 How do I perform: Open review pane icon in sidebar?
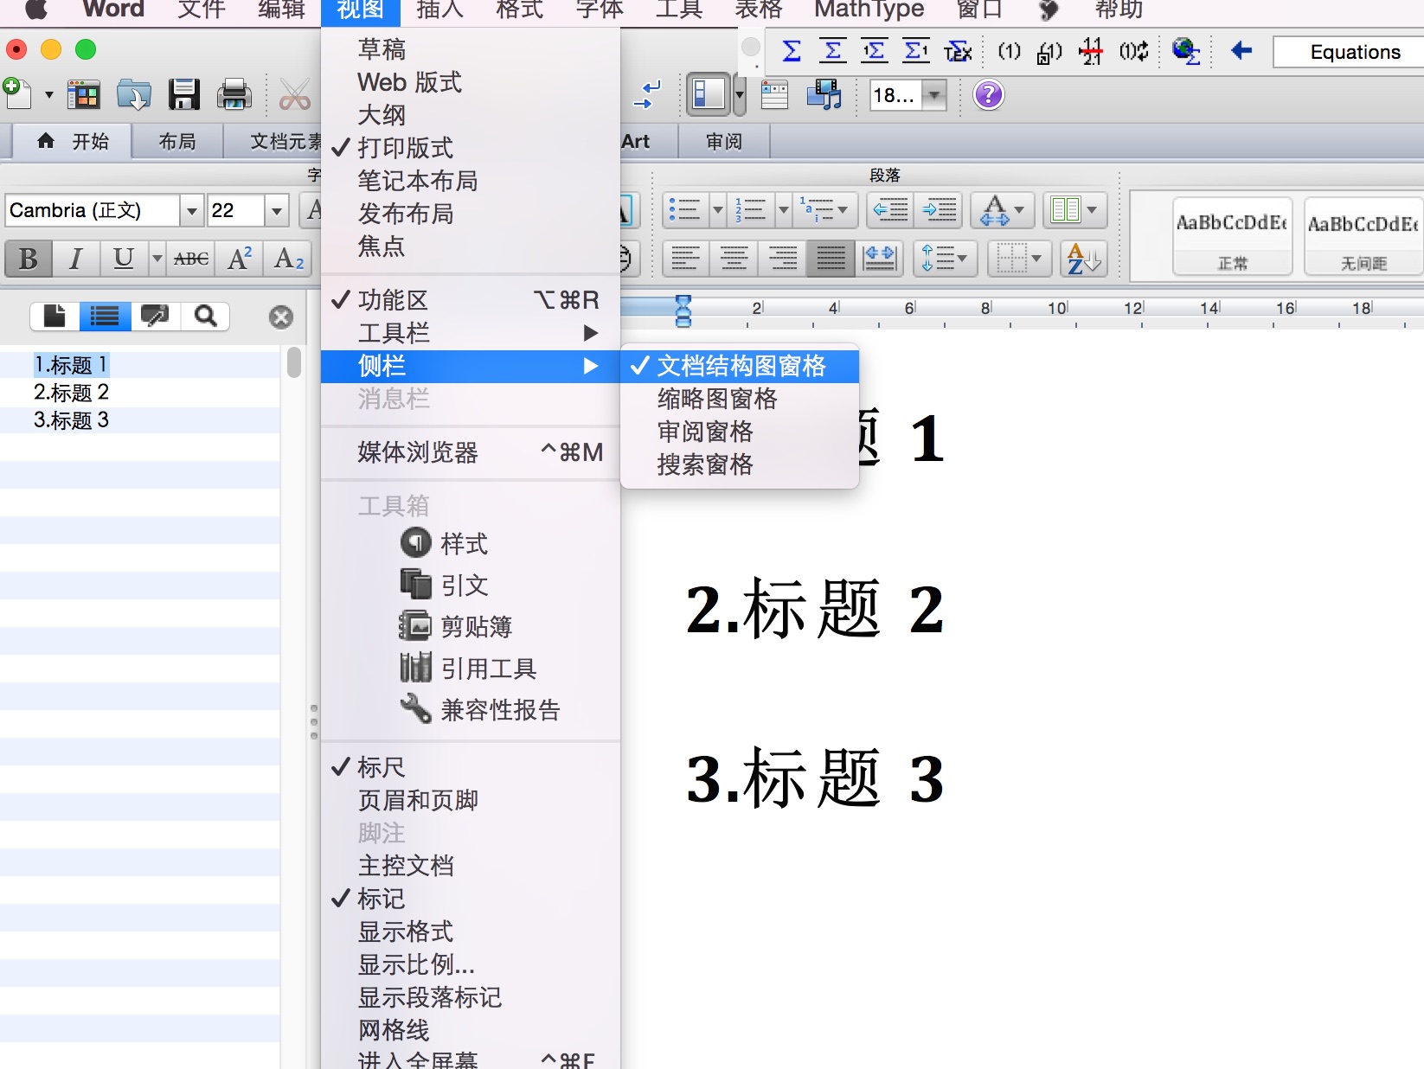pyautogui.click(x=156, y=317)
